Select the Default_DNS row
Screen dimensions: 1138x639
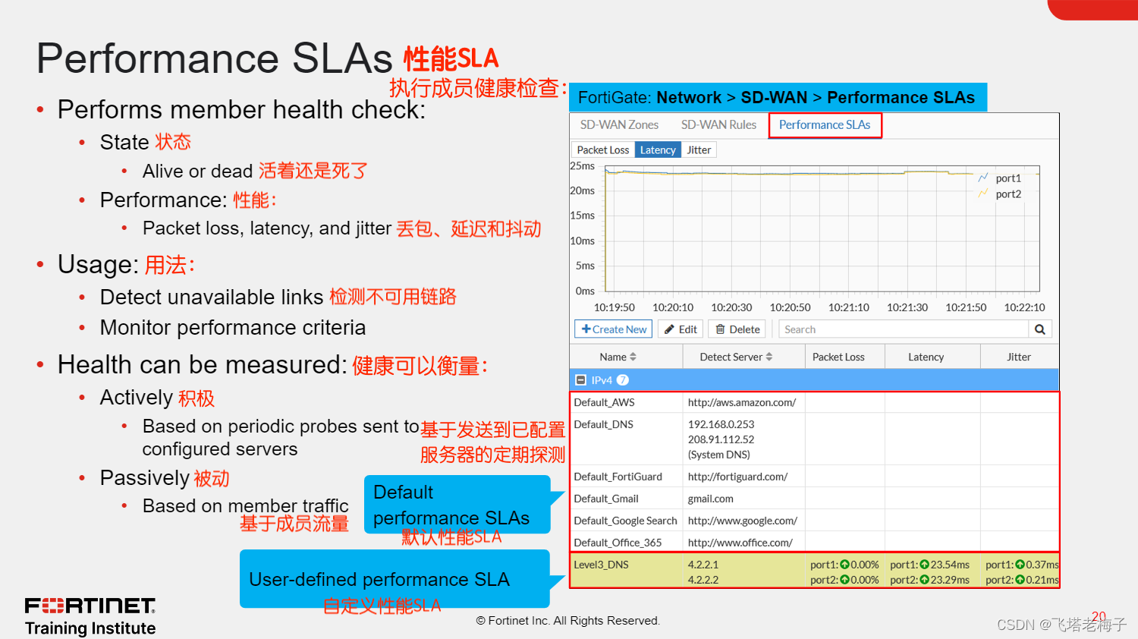click(814, 439)
